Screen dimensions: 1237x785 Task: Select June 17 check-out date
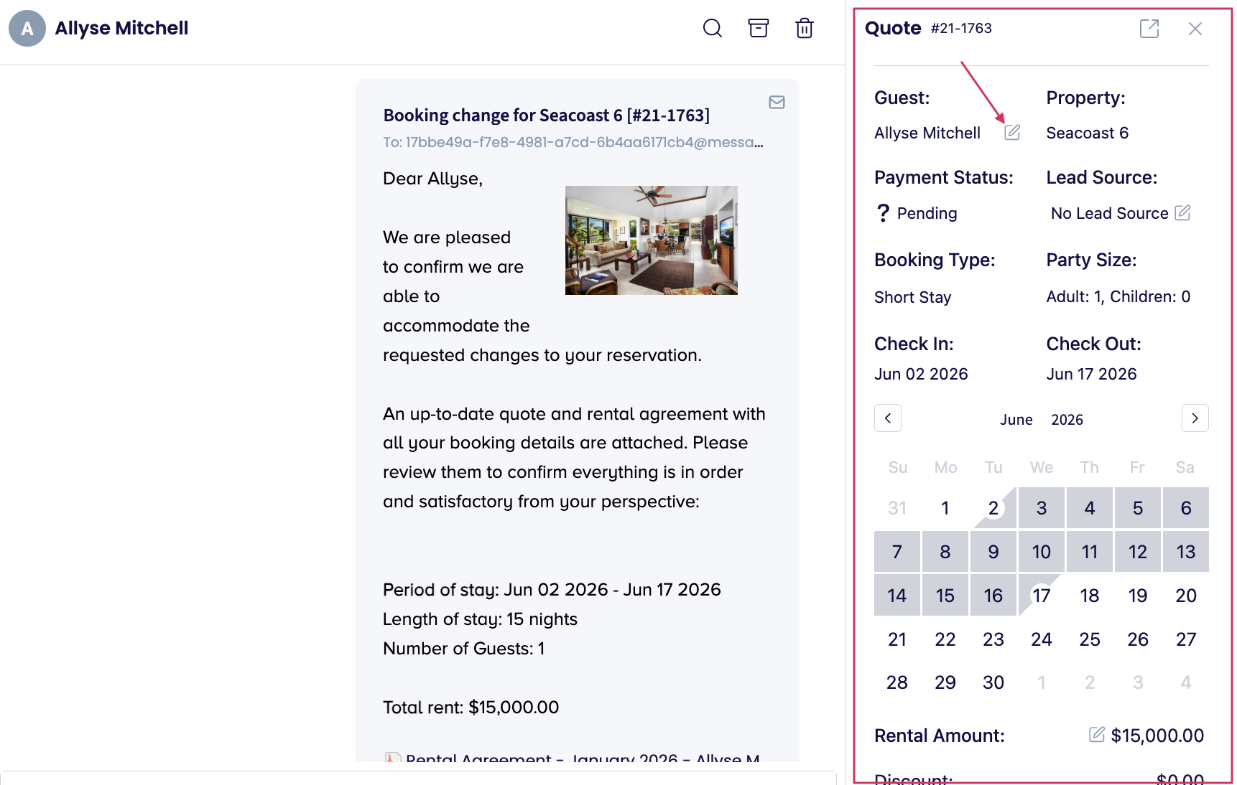coord(1041,596)
